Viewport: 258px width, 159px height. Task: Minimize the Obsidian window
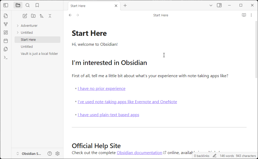pyautogui.click(x=229, y=5)
